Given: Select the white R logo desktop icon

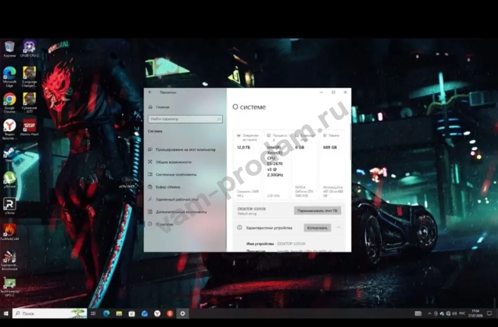Looking at the screenshot, I should click(10, 206).
